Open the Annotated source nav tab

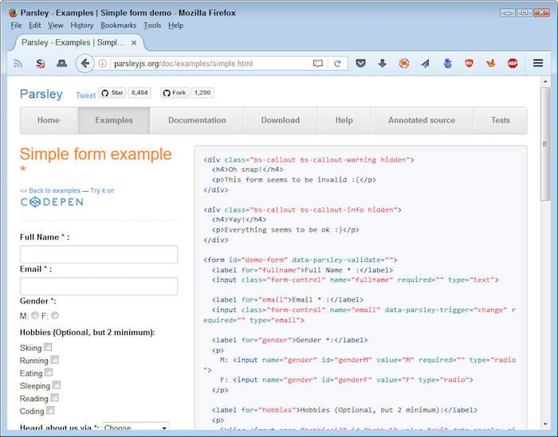coord(422,120)
